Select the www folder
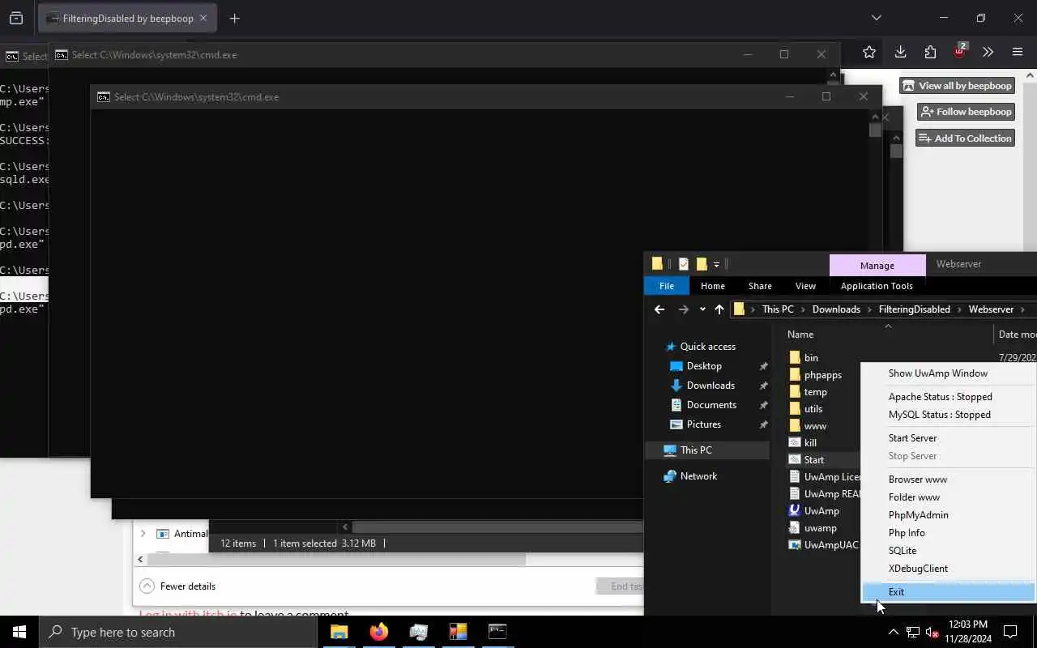The width and height of the screenshot is (1037, 648). (x=815, y=426)
